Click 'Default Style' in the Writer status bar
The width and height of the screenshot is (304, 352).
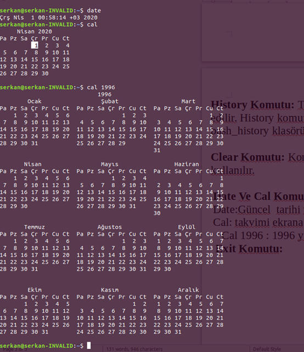point(267,349)
